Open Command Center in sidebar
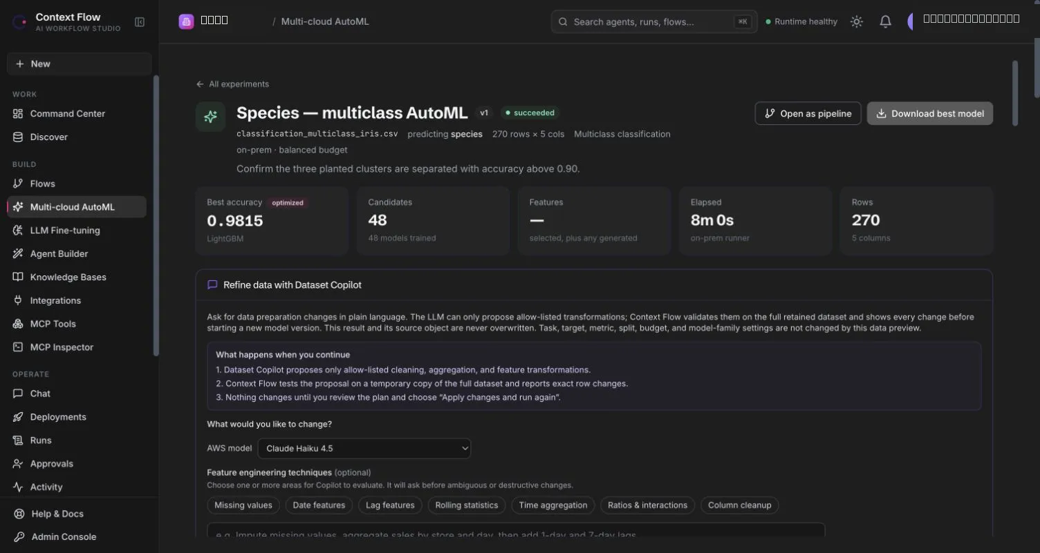Screen dimensions: 1040x553 point(77,114)
